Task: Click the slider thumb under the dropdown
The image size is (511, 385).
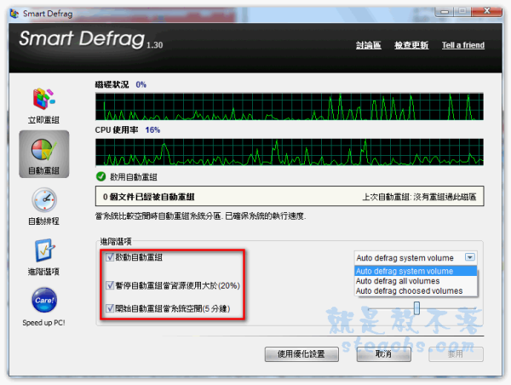Action: click(416, 307)
